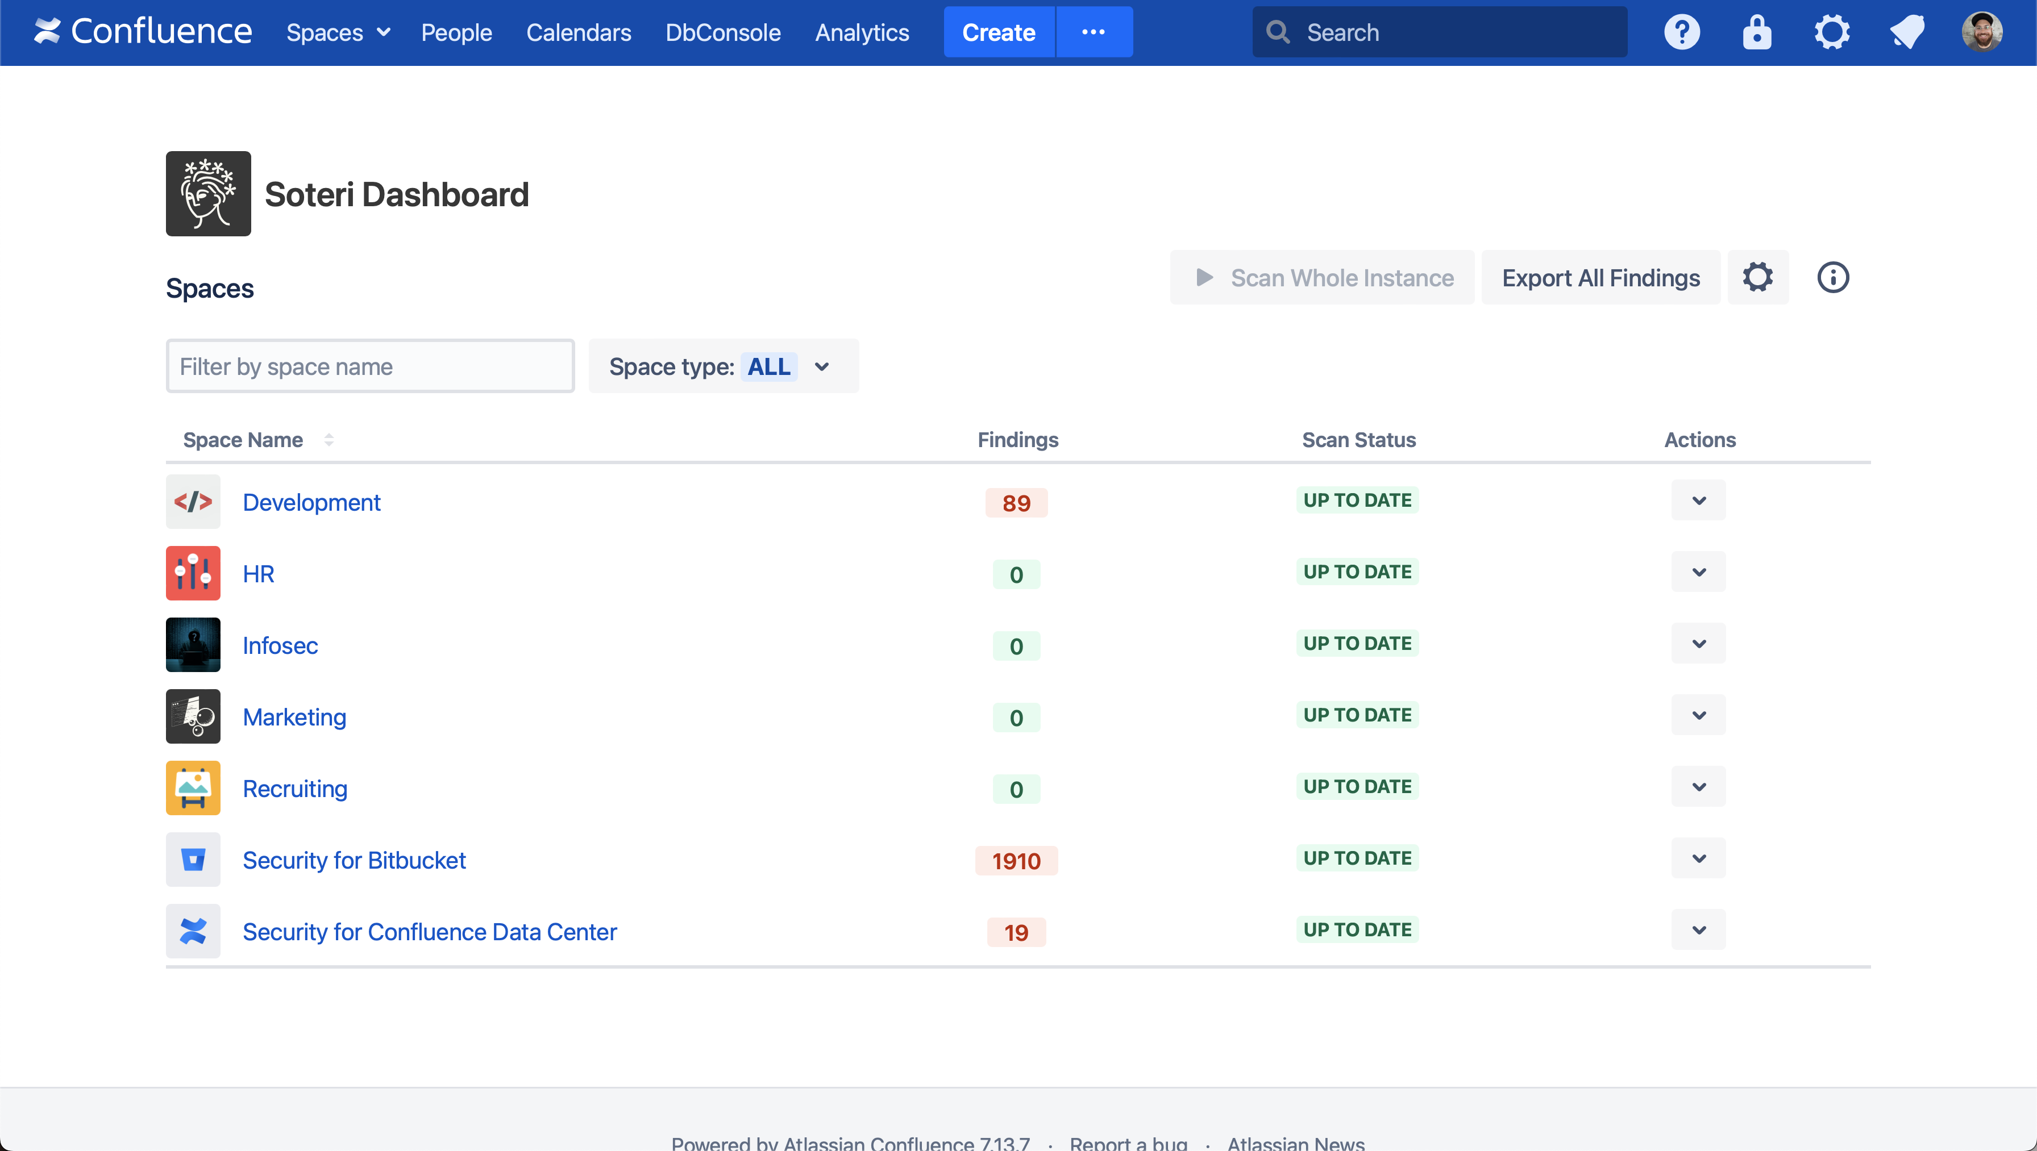The width and height of the screenshot is (2037, 1151).
Task: Open Soteri dashboard settings gear
Action: [1757, 277]
